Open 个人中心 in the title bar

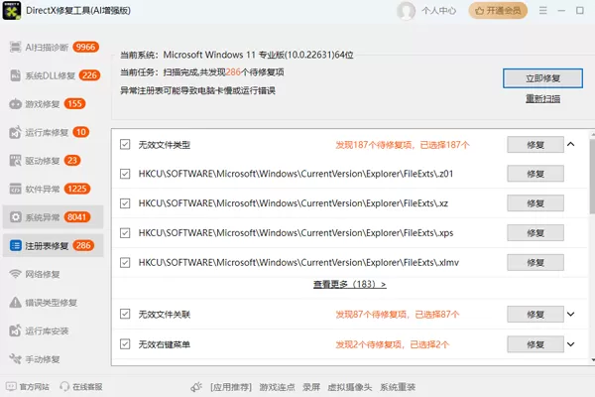[439, 11]
